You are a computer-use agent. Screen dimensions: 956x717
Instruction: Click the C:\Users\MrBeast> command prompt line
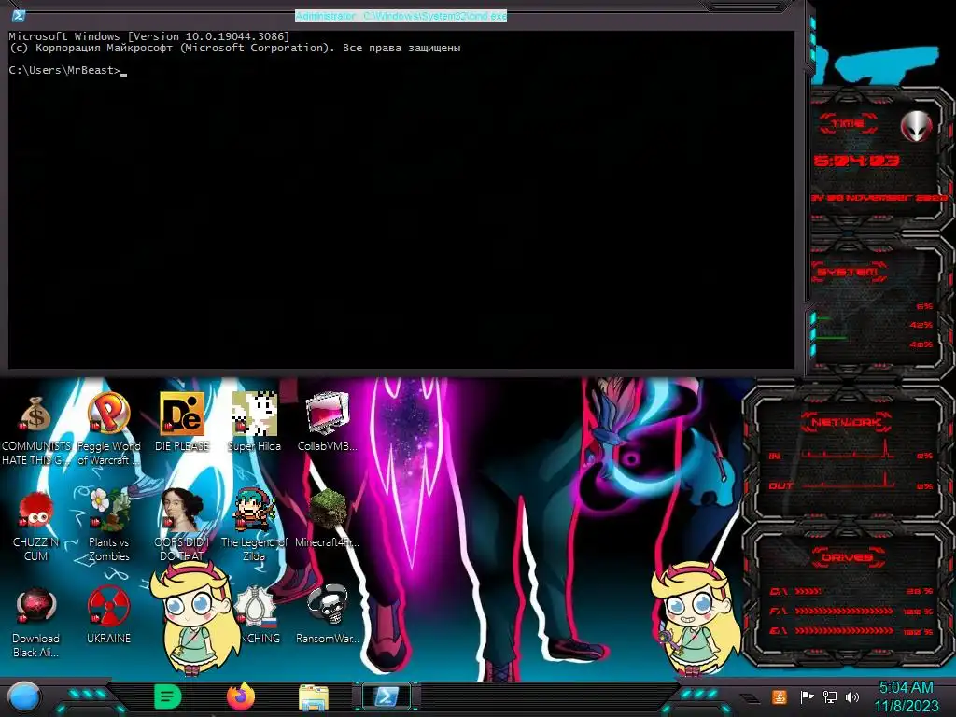pos(67,70)
